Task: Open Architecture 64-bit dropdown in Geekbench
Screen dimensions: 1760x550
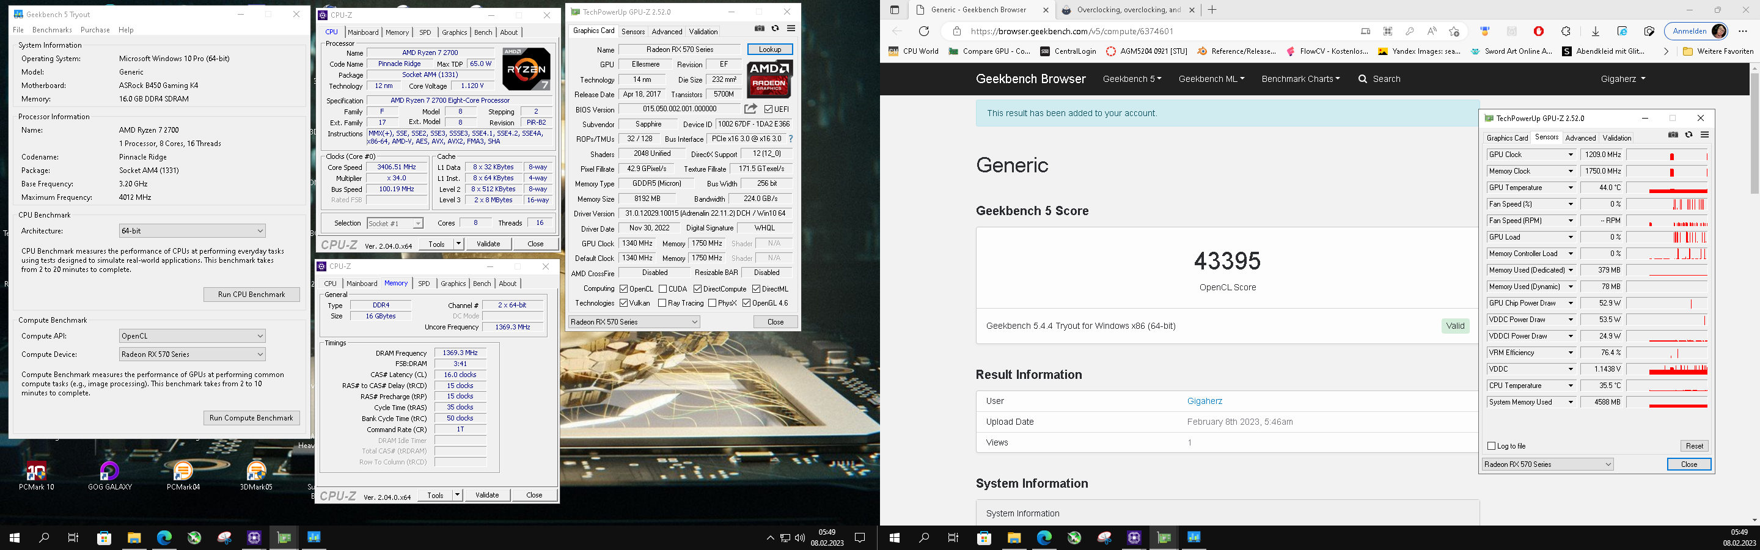Action: [x=192, y=231]
